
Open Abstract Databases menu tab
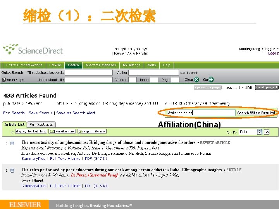[101, 65]
